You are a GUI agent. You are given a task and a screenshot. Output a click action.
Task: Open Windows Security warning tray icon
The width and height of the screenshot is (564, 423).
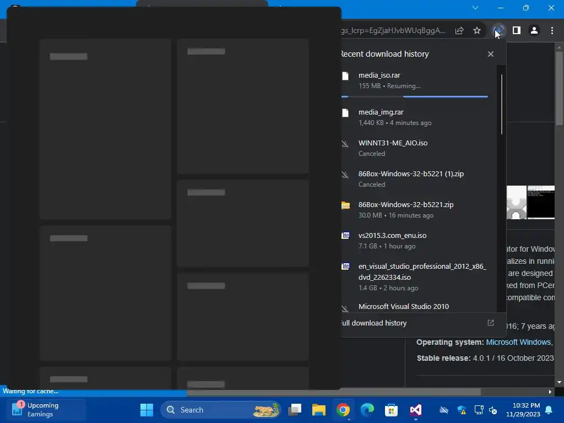click(x=462, y=410)
